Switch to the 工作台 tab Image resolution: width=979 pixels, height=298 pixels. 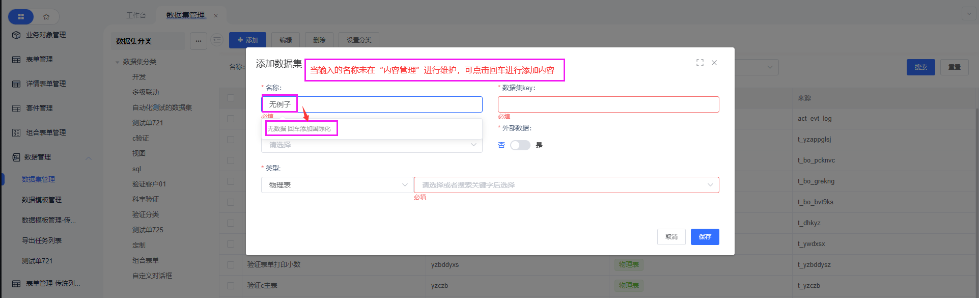(136, 15)
